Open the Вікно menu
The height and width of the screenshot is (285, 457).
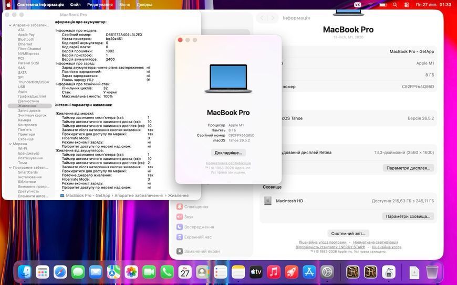click(124, 5)
